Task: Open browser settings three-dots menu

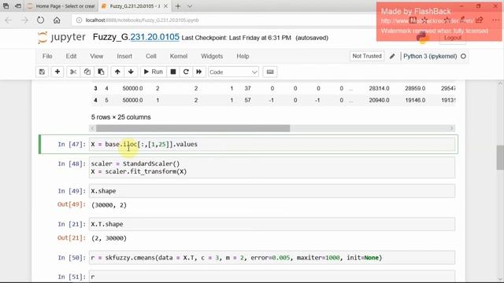Action: click(495, 20)
